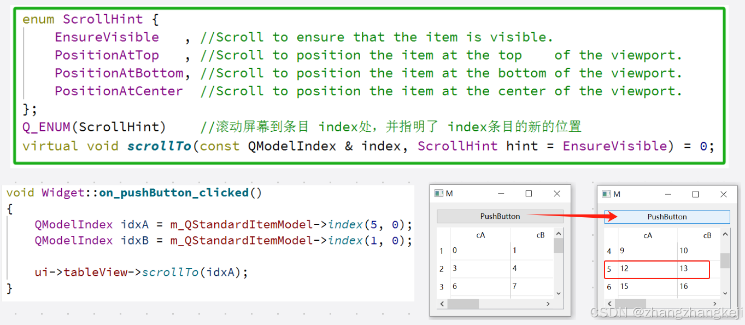Click the horizontal scrollbar thumb in the rows 1-3 table
745x325 pixels.
click(x=463, y=304)
